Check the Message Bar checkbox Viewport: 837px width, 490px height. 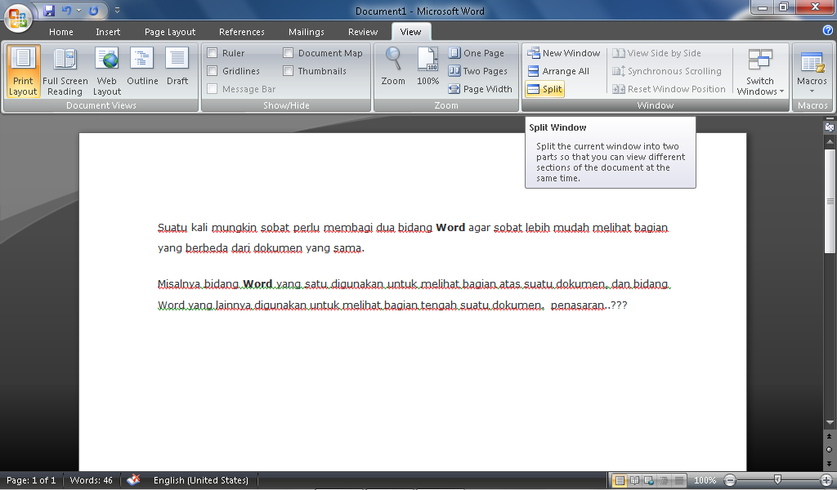pyautogui.click(x=213, y=89)
